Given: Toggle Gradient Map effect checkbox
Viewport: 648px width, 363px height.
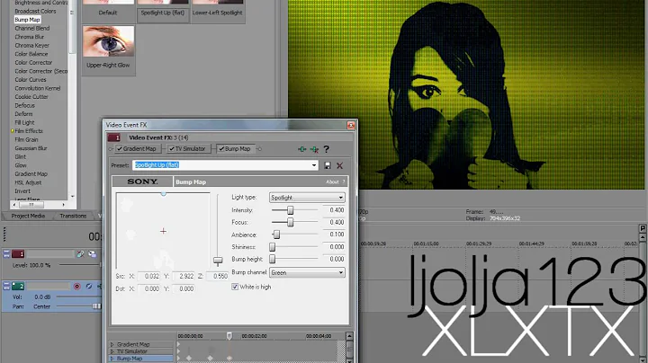Looking at the screenshot, I should (x=119, y=149).
